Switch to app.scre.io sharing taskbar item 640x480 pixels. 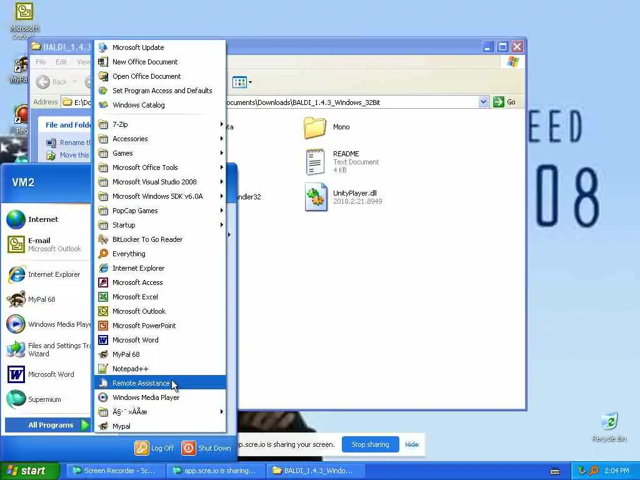point(217,471)
